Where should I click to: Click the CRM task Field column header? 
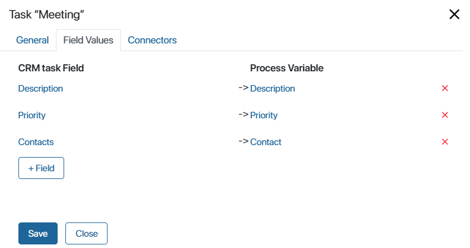click(x=51, y=68)
